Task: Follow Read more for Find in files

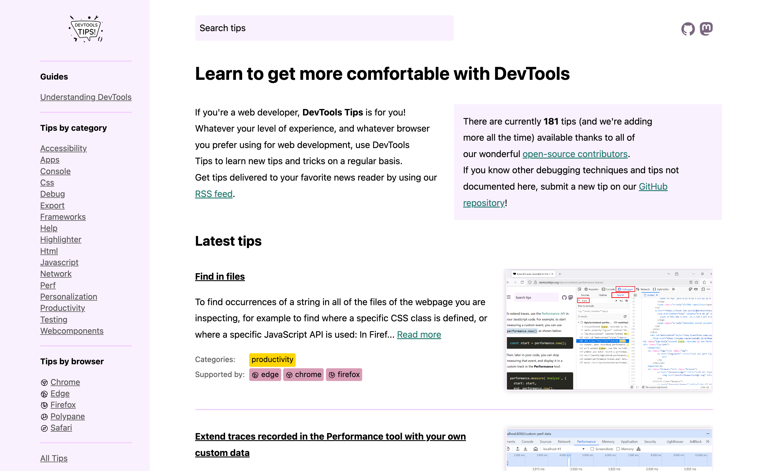Action: 419,335
